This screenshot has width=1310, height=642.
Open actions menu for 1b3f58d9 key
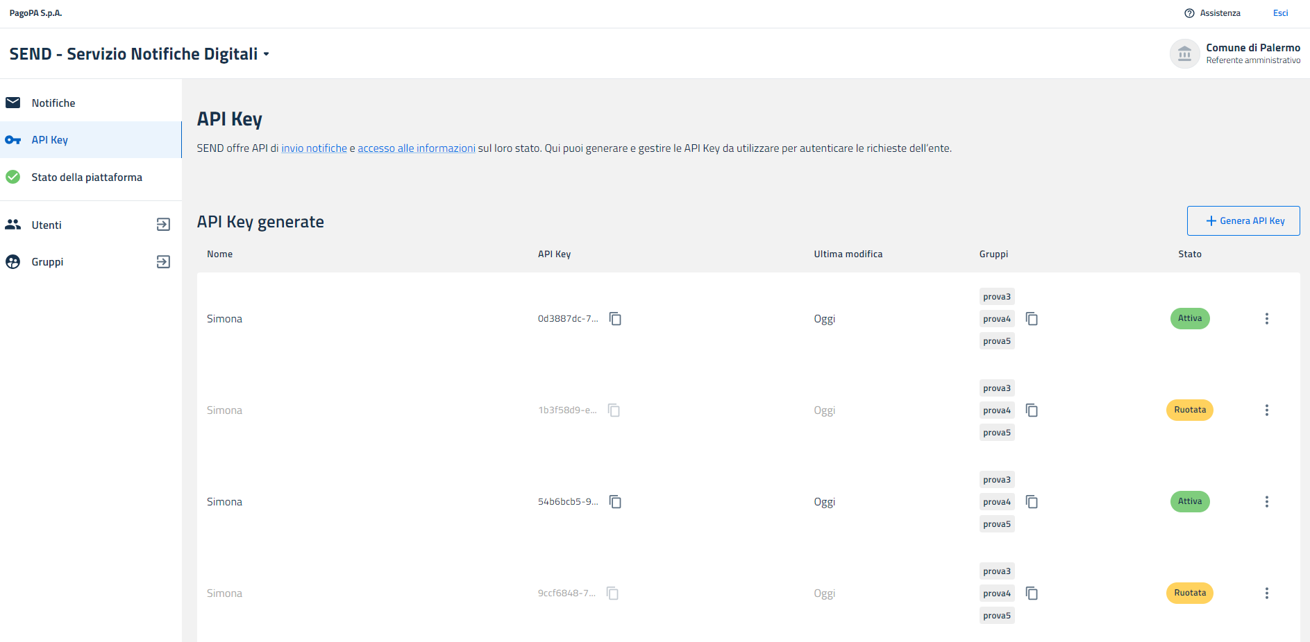1266,410
